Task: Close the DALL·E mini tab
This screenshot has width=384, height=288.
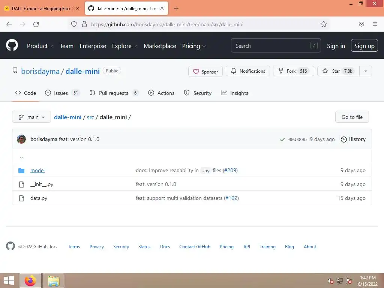Action: pos(78,8)
